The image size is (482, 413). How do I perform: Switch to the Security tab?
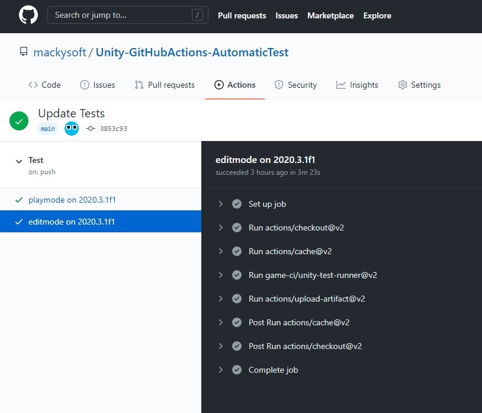[x=295, y=85]
